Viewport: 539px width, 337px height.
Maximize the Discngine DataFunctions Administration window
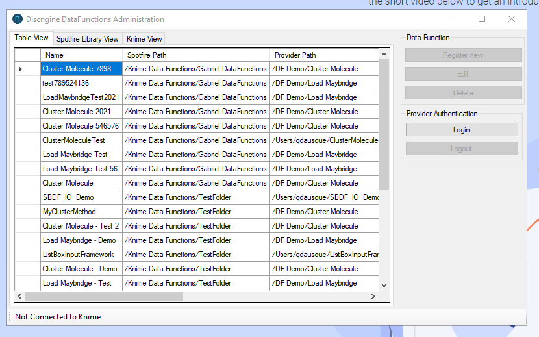(x=482, y=19)
